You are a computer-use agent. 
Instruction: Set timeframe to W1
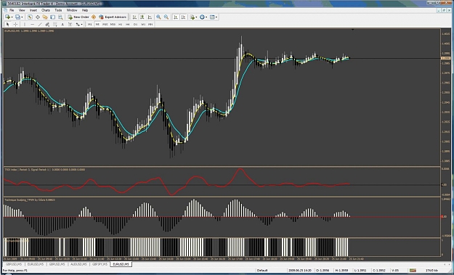[143, 24]
